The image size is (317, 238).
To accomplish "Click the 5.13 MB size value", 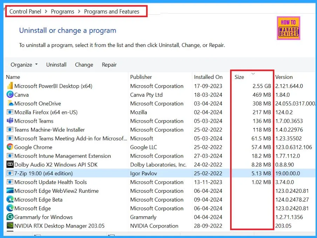I will (261, 173).
